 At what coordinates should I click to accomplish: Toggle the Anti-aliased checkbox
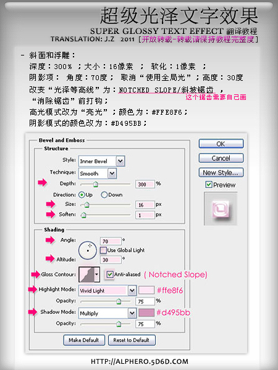(x=109, y=274)
